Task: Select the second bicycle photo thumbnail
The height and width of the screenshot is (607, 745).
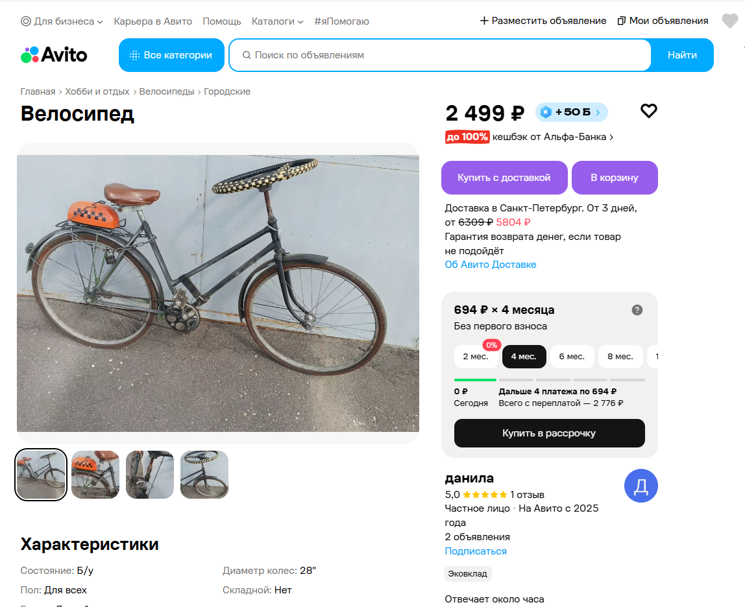Action: click(95, 475)
